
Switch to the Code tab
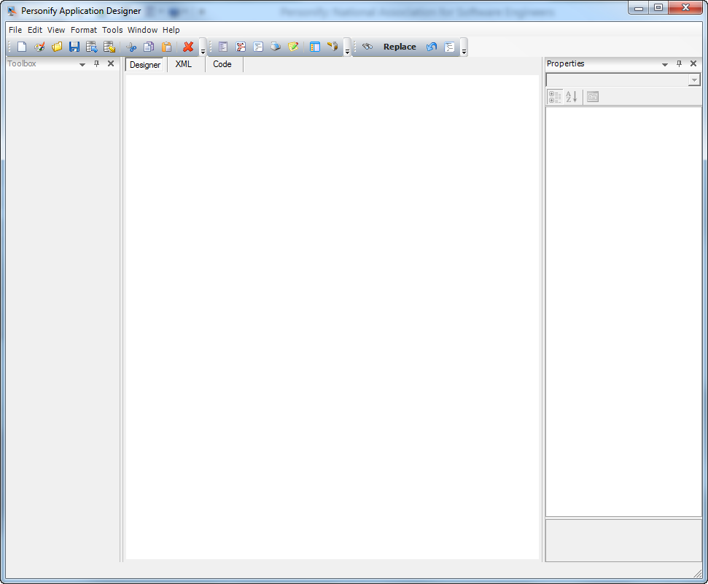222,64
